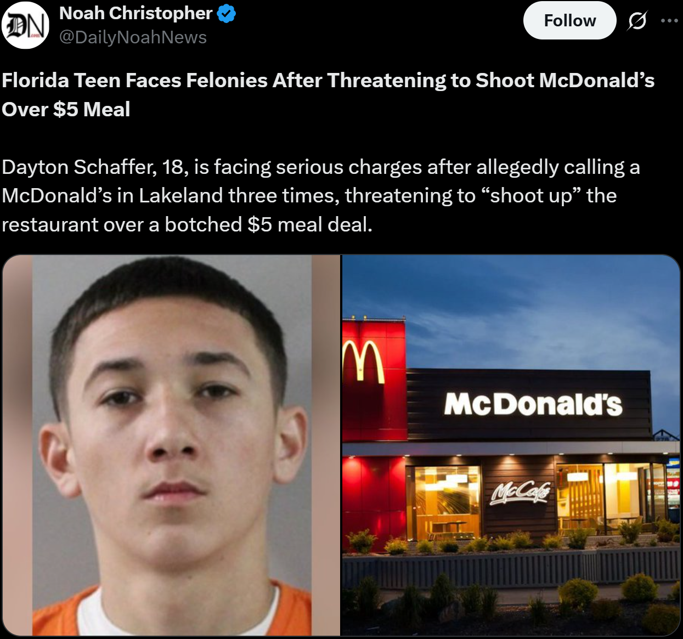Click the white McDonald's lettering sign
The height and width of the screenshot is (639, 683).
(x=533, y=405)
